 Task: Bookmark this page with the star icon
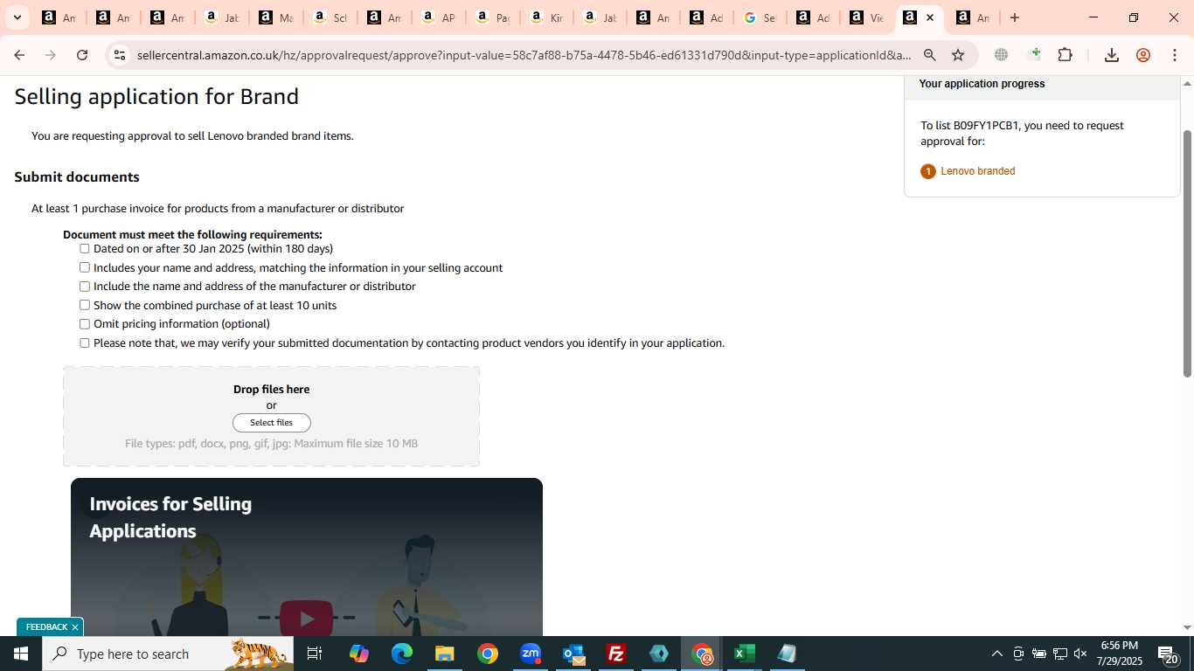tap(958, 55)
